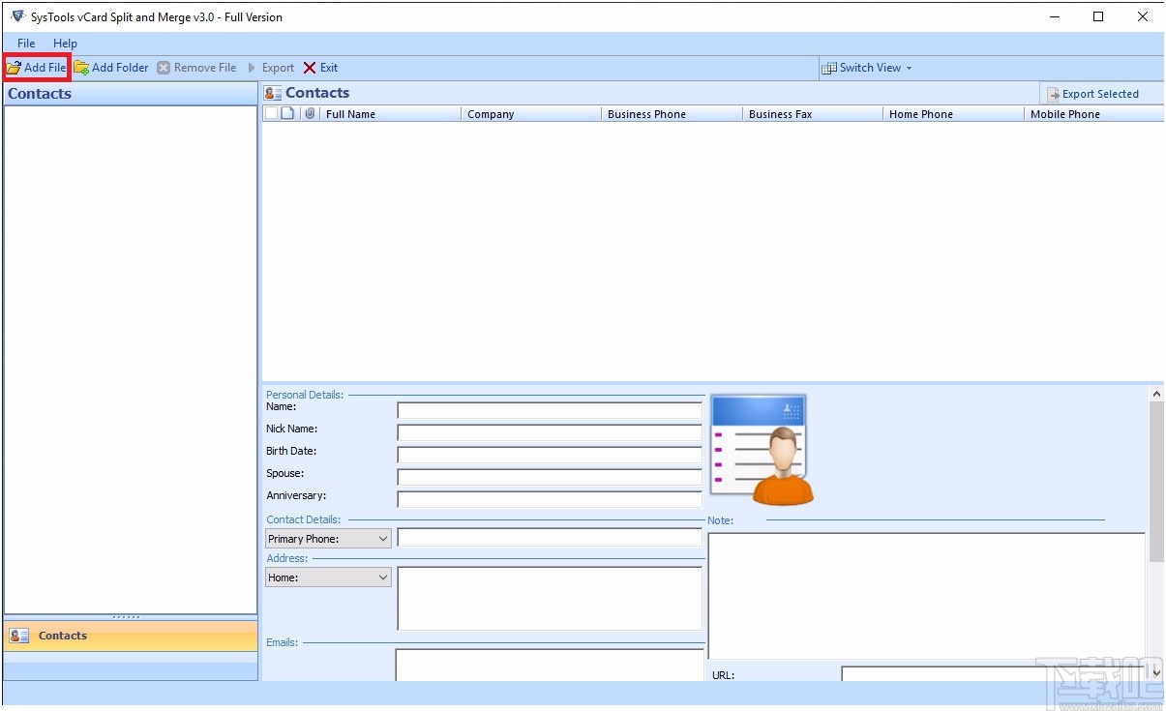This screenshot has width=1166, height=711.
Task: Open the Primary Phone dropdown
Action: tap(327, 538)
